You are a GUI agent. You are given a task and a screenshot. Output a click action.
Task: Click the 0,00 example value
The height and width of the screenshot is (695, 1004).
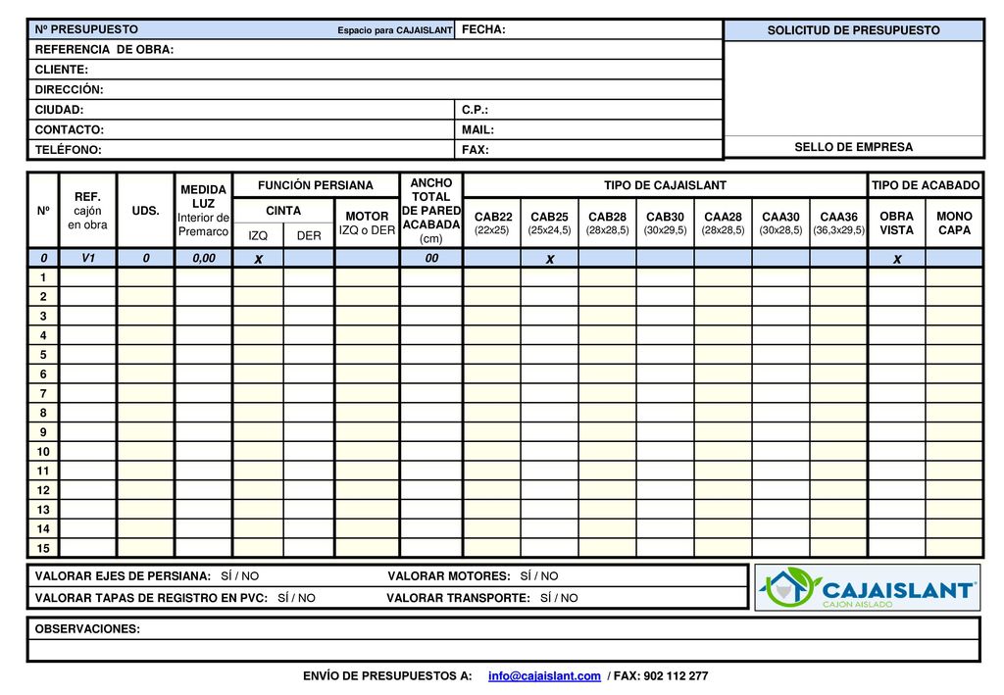(203, 258)
